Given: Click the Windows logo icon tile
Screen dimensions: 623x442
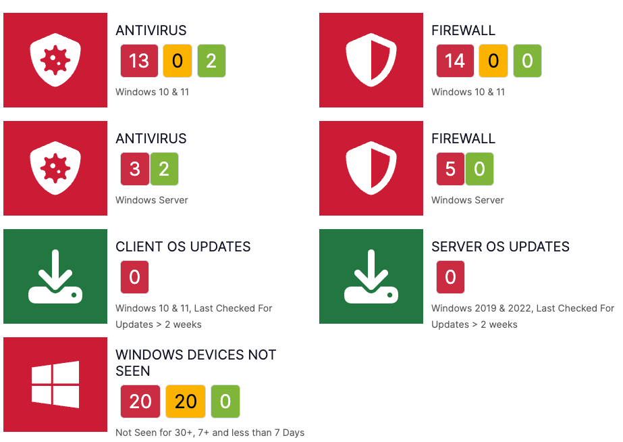Looking at the screenshot, I should (x=55, y=385).
